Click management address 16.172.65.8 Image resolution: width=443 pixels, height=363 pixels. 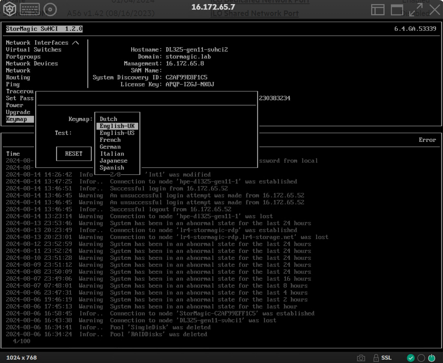[185, 64]
